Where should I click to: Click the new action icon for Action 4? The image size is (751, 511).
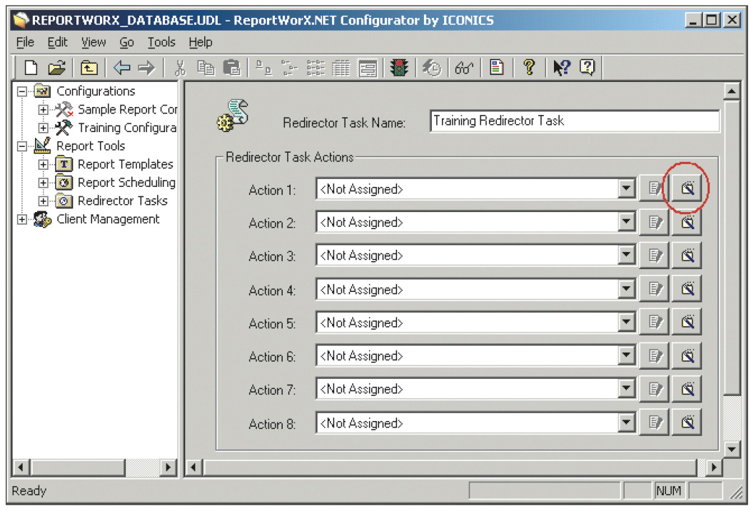687,288
